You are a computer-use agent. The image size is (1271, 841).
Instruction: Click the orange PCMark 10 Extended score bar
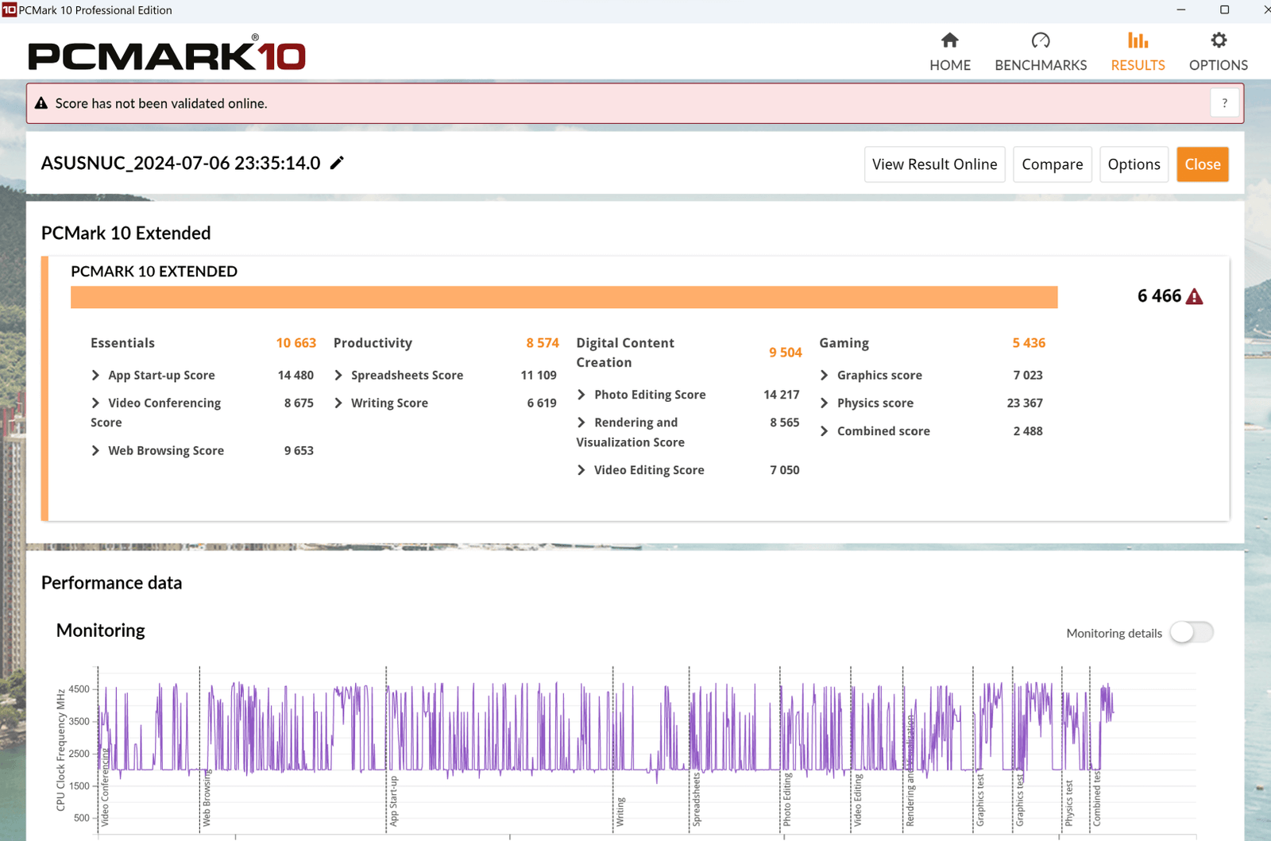point(564,297)
